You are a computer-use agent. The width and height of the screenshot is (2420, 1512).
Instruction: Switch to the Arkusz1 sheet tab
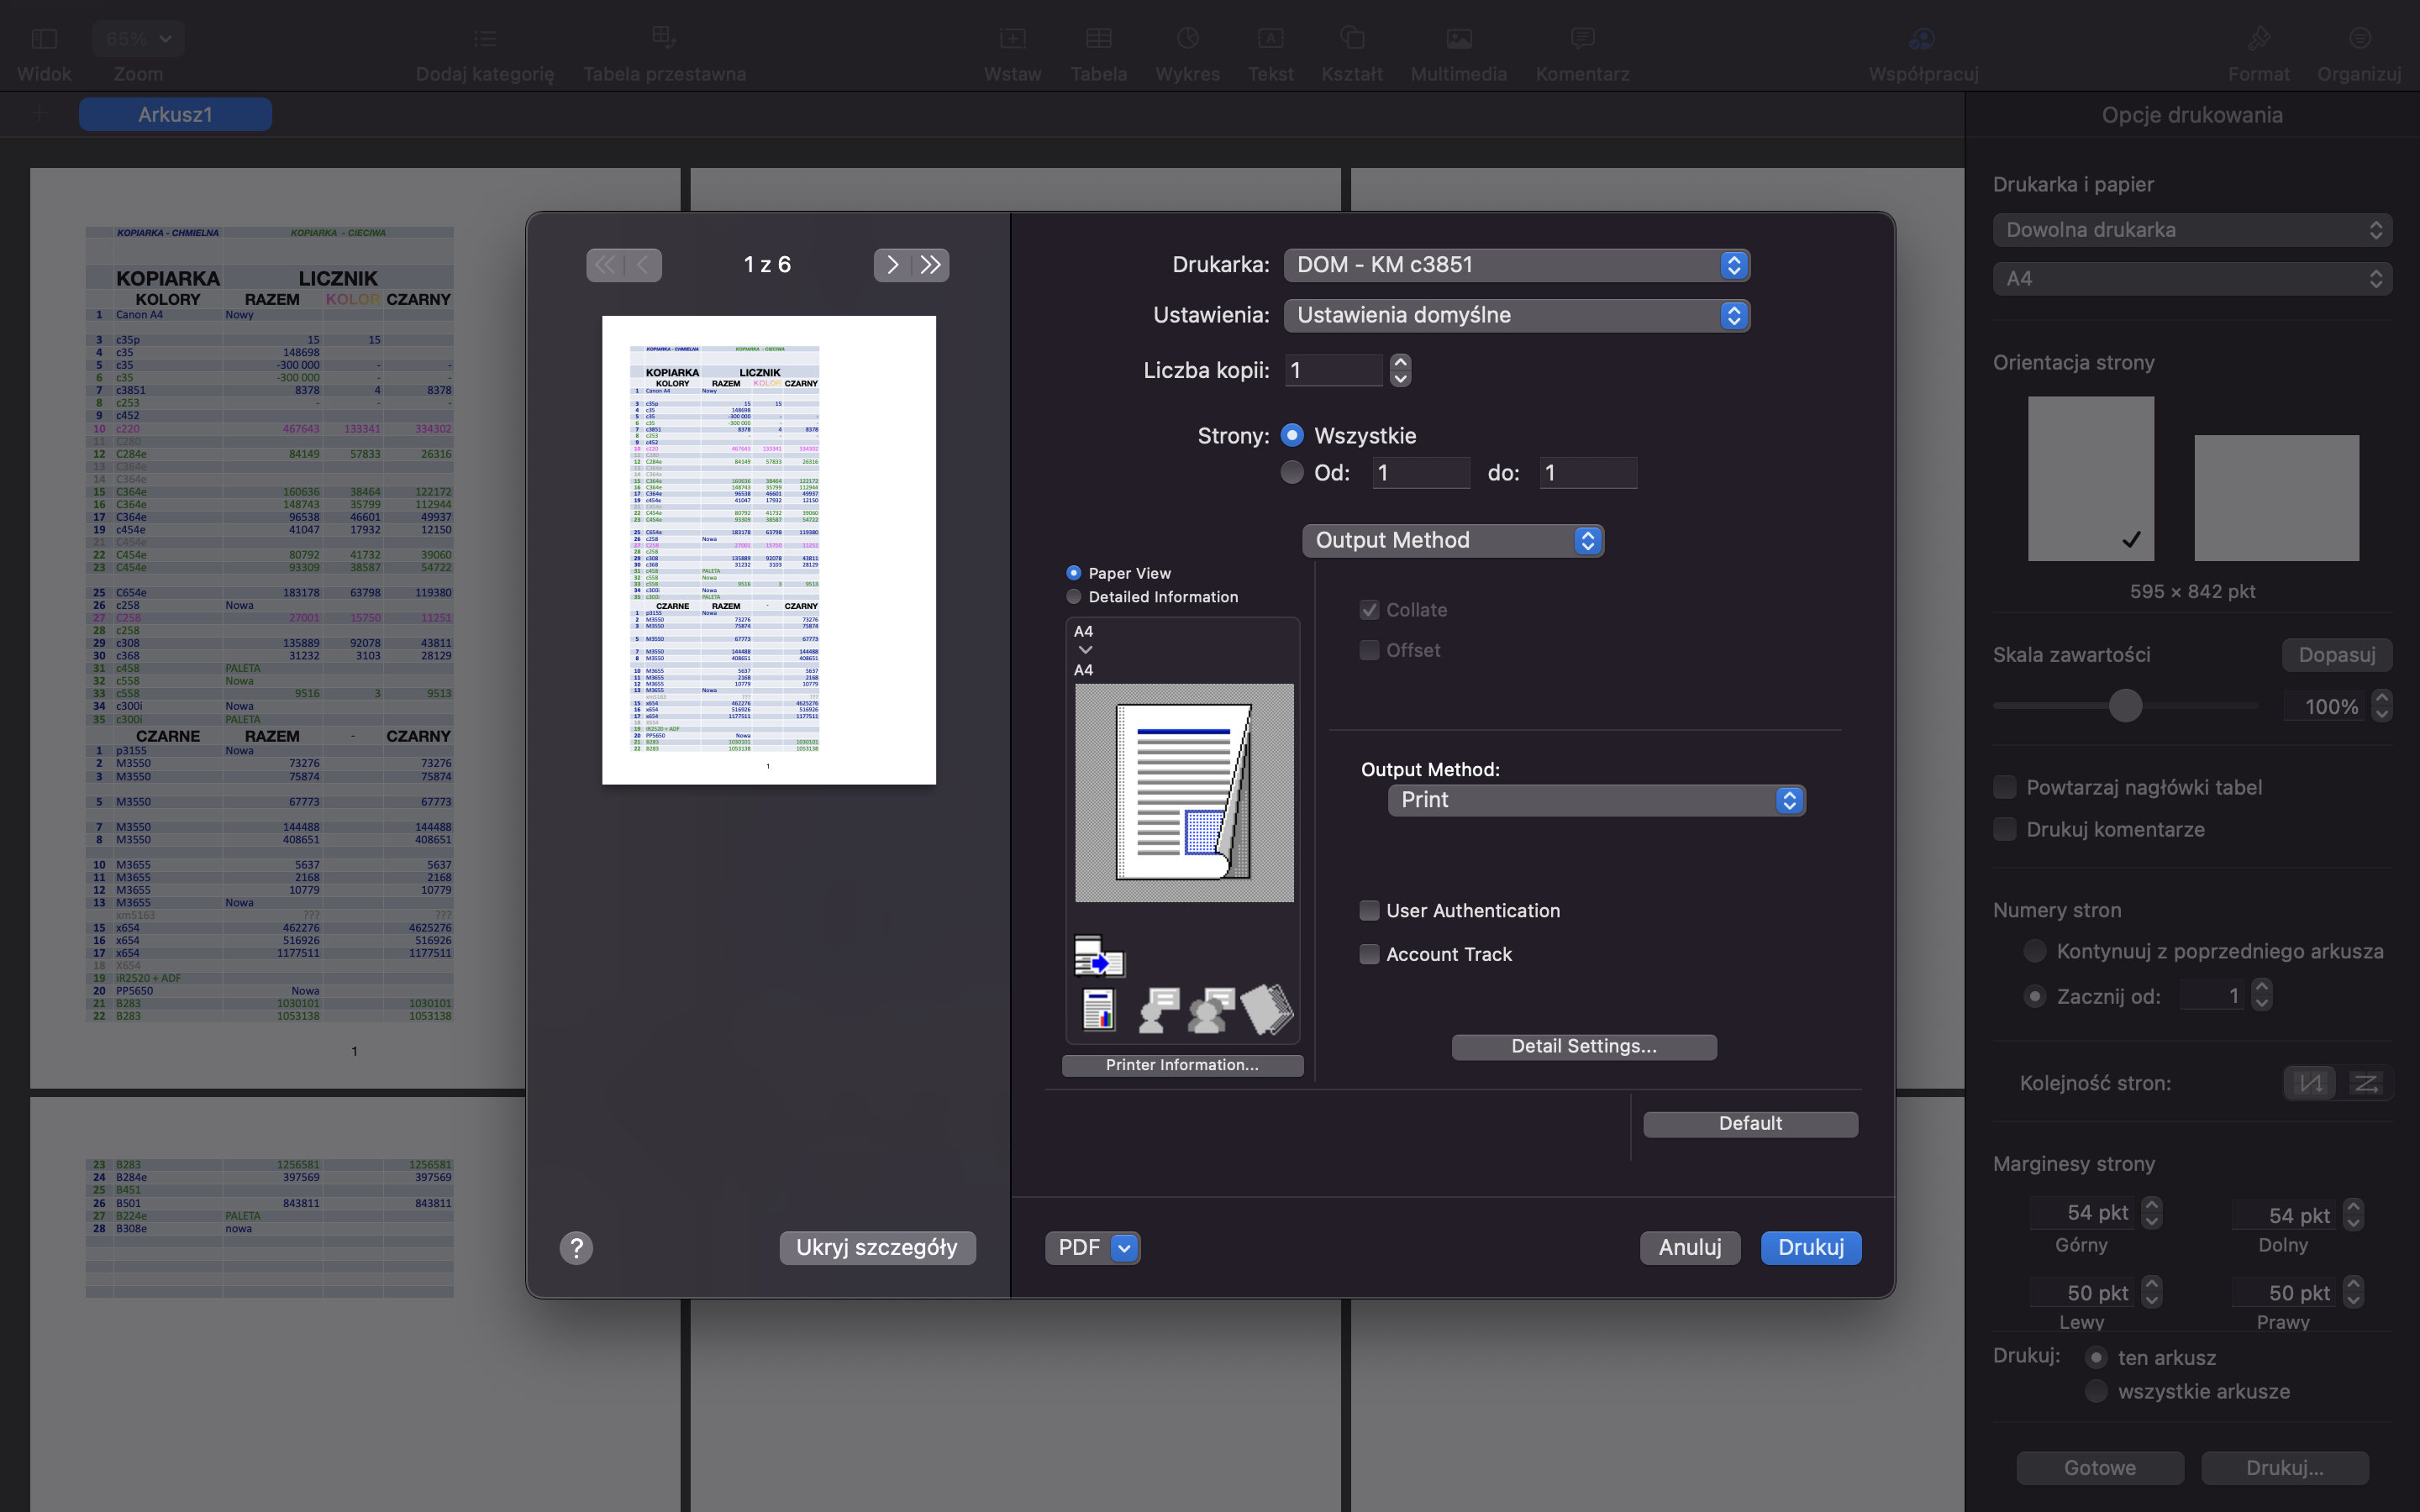[175, 114]
